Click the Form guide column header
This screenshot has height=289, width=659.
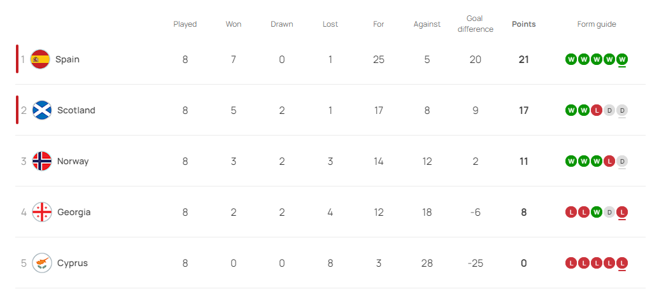[597, 24]
